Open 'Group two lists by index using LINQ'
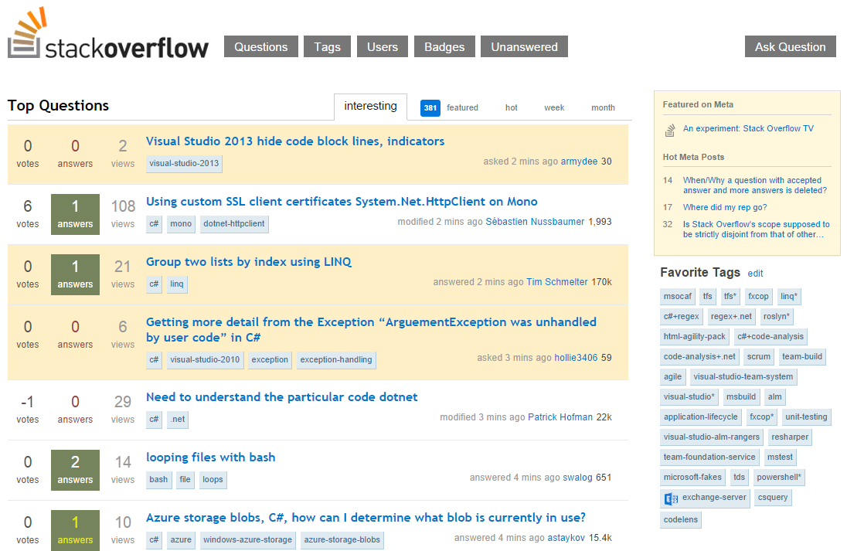This screenshot has width=847, height=551. [x=249, y=263]
